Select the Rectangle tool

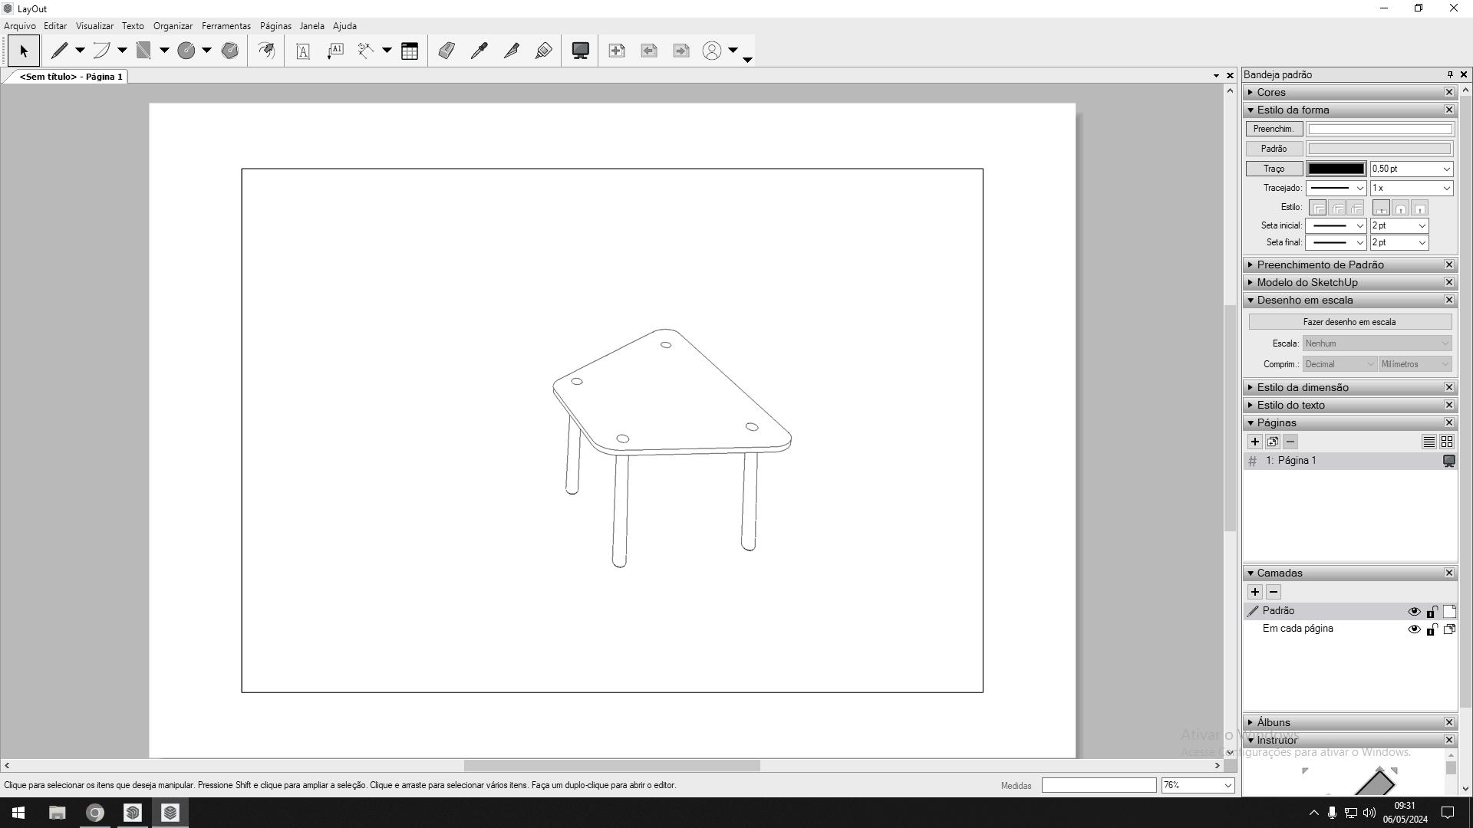point(143,51)
